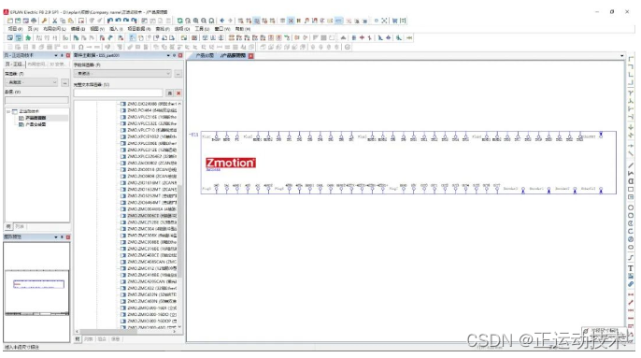The height and width of the screenshot is (358, 641).
Task: Insert the Y-shaped T-node connection symbol
Action: point(631,93)
